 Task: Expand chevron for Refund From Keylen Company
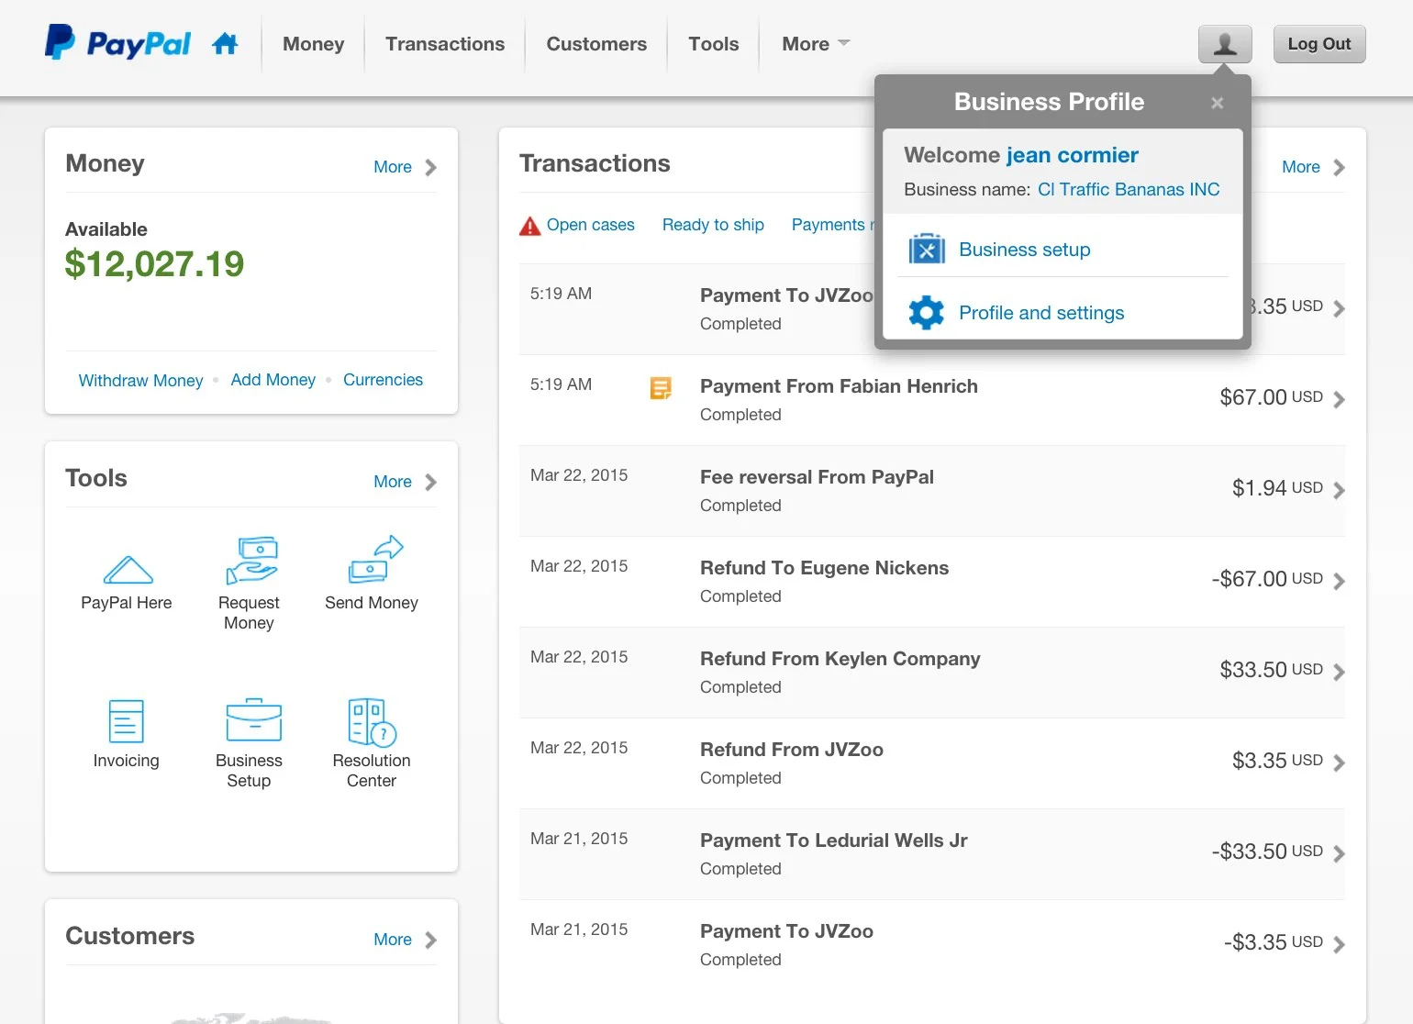pyautogui.click(x=1339, y=672)
